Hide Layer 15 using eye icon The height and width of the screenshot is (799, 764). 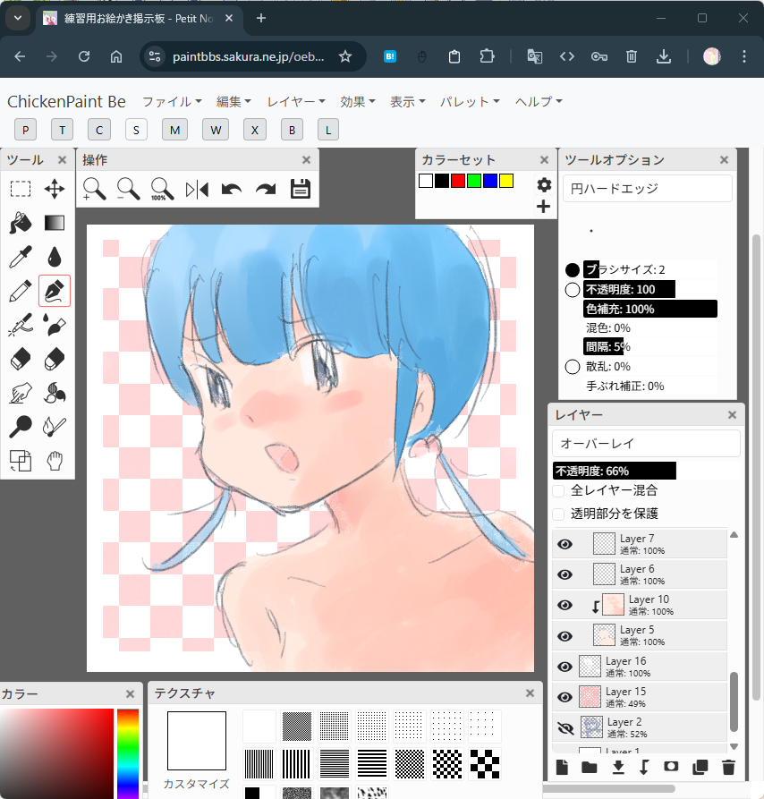tap(565, 697)
